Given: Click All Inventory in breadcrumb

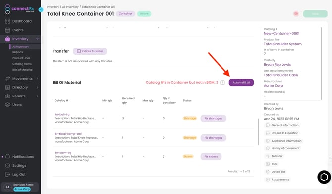Looking at the screenshot, I should (70, 7).
